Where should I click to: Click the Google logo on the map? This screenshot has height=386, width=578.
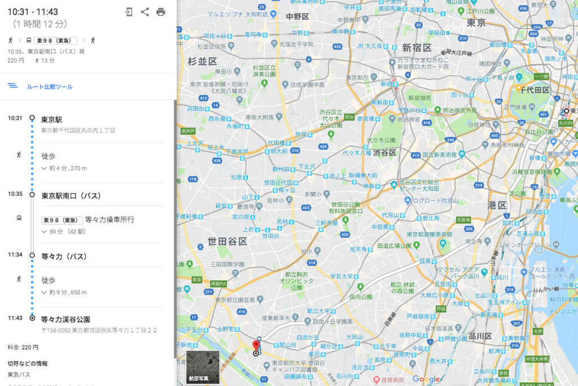click(426, 379)
